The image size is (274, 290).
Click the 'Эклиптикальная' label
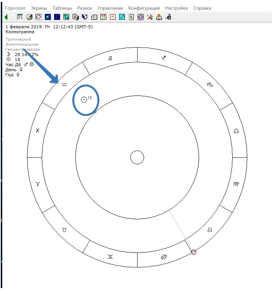click(x=22, y=44)
